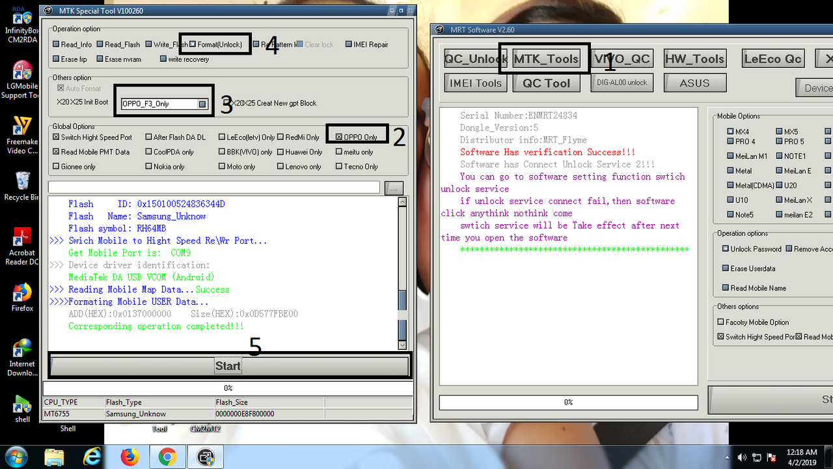The height and width of the screenshot is (469, 833).
Task: Browse for file with the ... button
Action: coord(393,188)
